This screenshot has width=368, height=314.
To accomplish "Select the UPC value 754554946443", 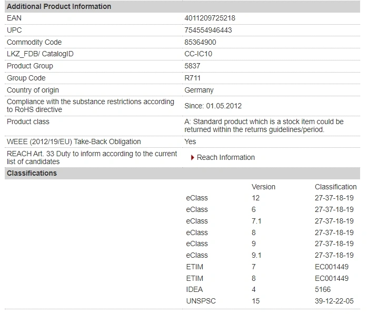I will (208, 30).
